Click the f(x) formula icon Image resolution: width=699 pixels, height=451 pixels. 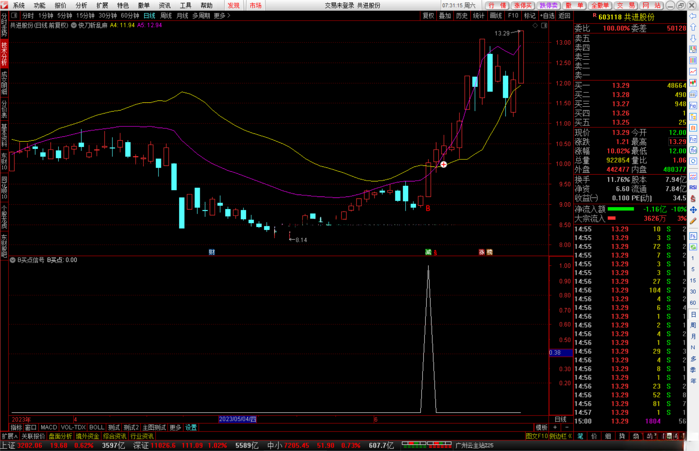[693, 150]
